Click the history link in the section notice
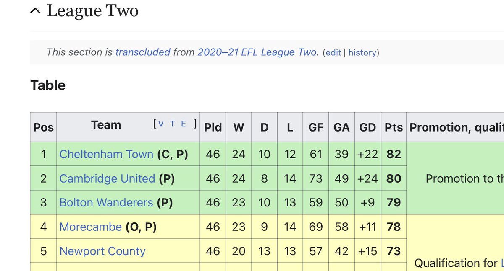The image size is (504, 271). click(x=362, y=53)
